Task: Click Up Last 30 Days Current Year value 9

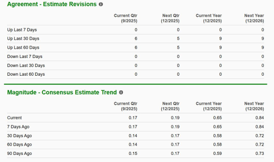Action: (221, 39)
